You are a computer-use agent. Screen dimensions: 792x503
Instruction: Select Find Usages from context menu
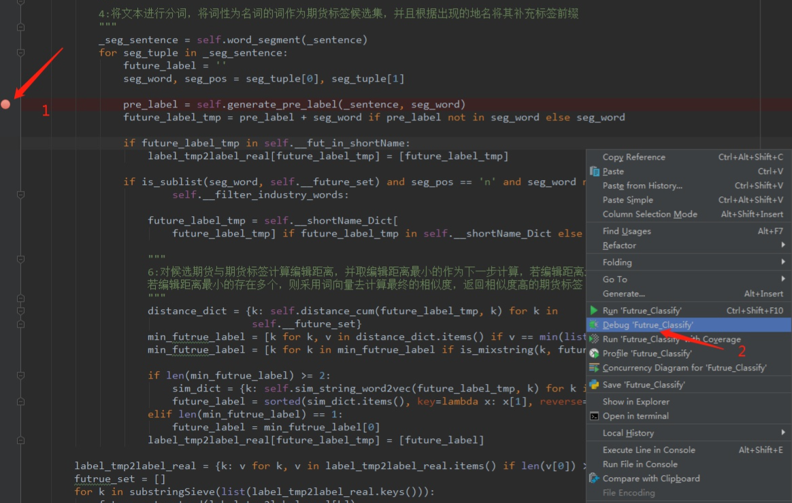[627, 231]
